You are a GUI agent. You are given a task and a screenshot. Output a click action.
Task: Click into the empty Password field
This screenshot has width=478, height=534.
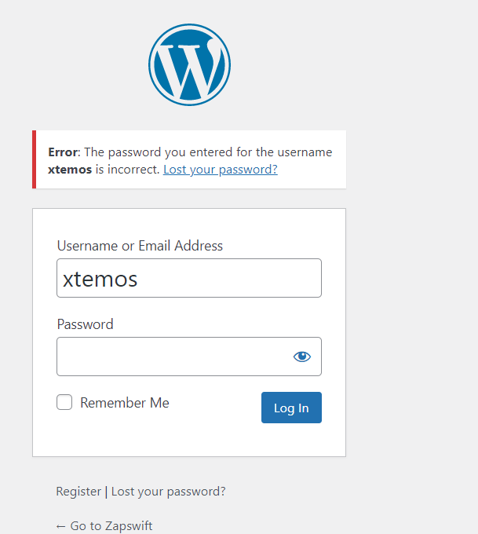tap(173, 357)
